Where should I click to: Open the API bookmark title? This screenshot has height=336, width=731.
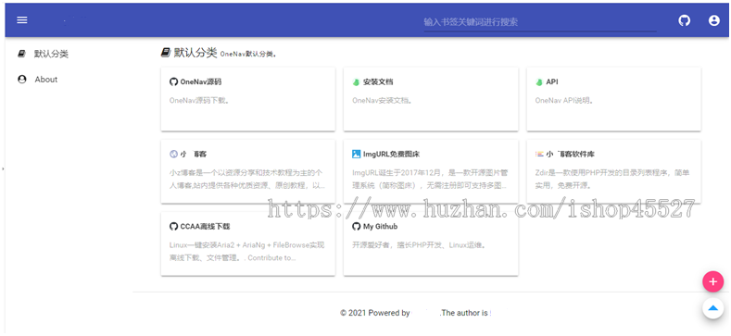click(552, 82)
